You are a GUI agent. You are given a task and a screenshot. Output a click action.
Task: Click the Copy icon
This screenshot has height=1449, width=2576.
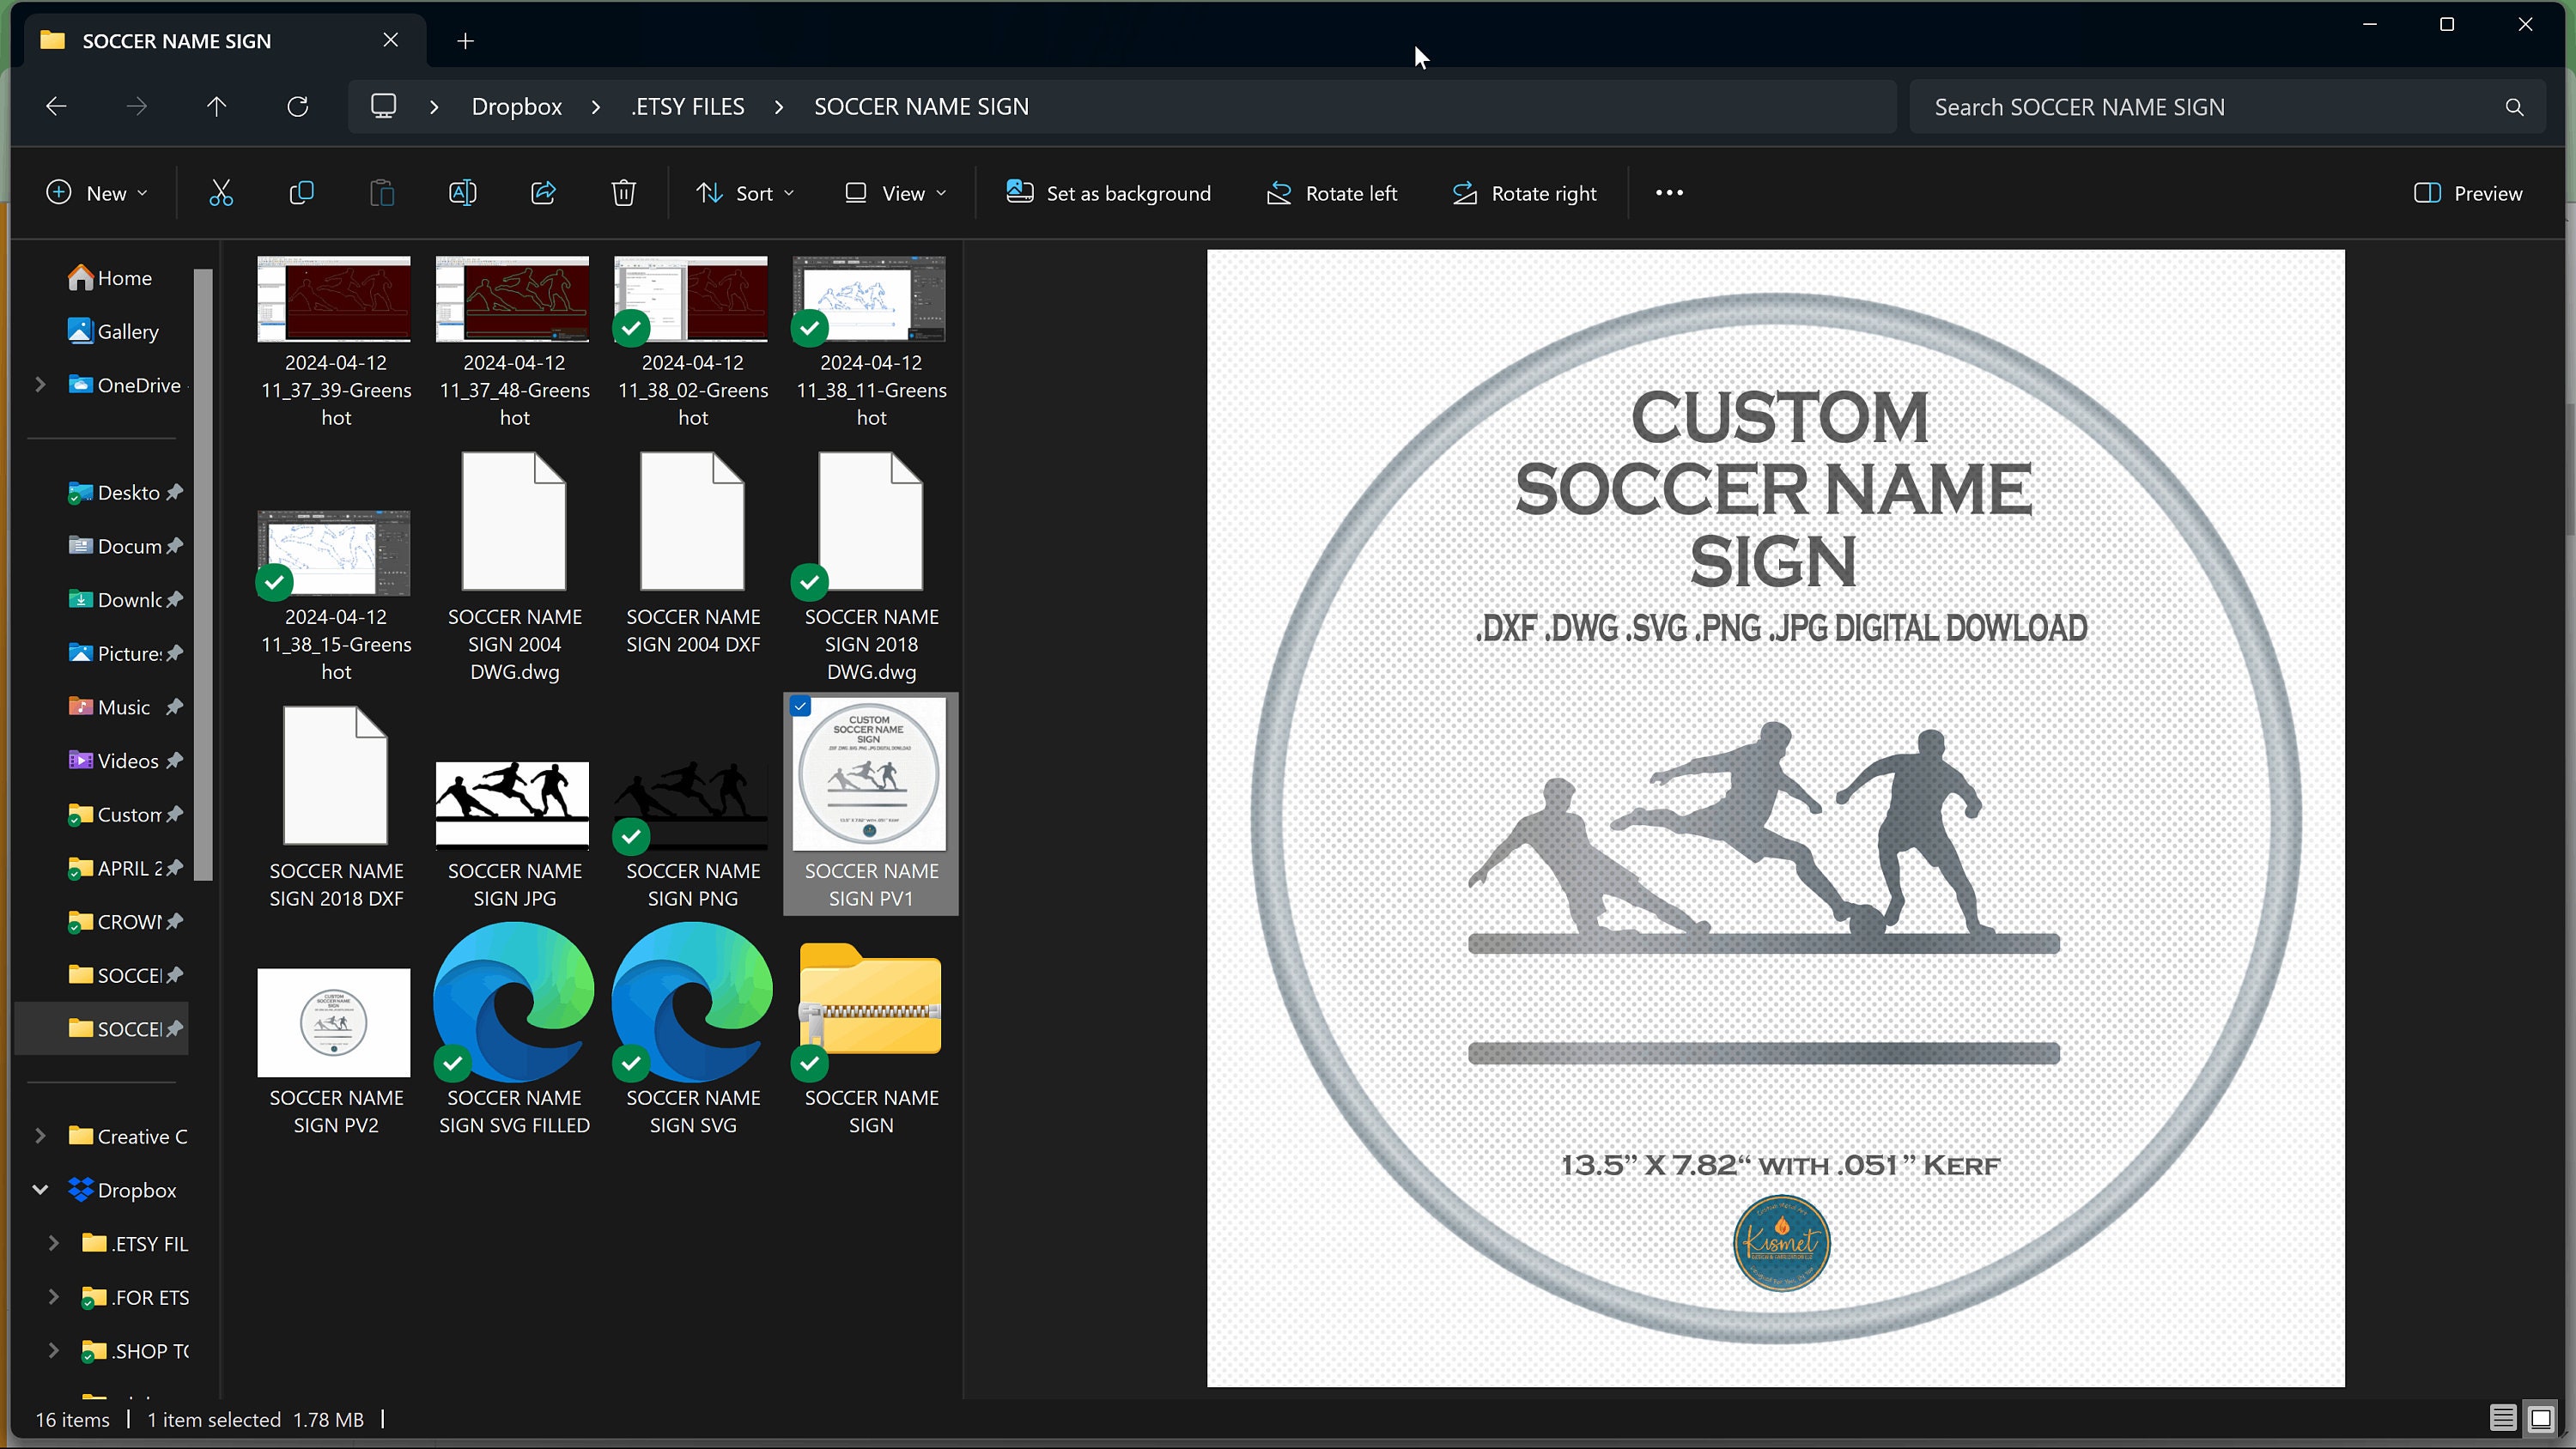301,192
